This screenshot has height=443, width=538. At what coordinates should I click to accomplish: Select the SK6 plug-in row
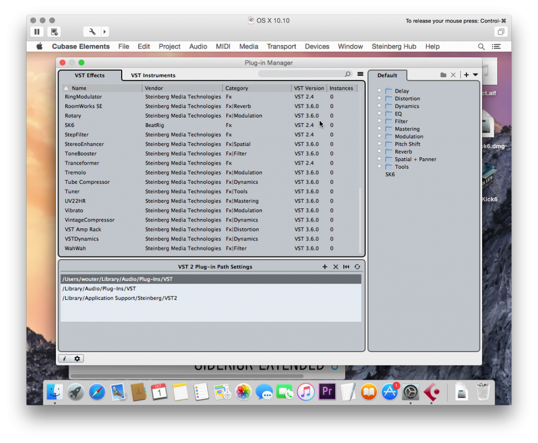[210, 125]
